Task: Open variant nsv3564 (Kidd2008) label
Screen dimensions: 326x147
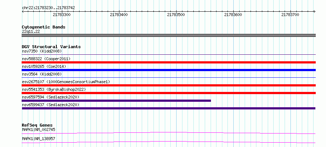Action: [42, 74]
